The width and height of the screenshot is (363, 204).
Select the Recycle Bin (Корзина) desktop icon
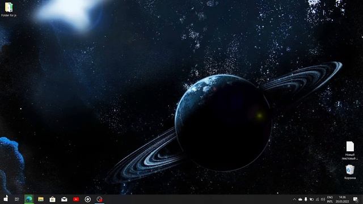pyautogui.click(x=350, y=172)
